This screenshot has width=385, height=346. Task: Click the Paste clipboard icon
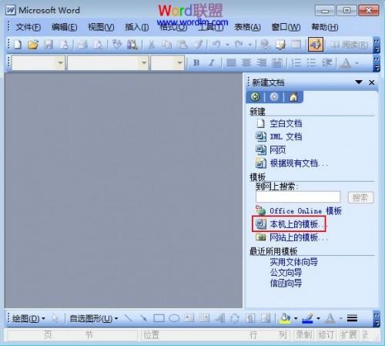(182, 45)
